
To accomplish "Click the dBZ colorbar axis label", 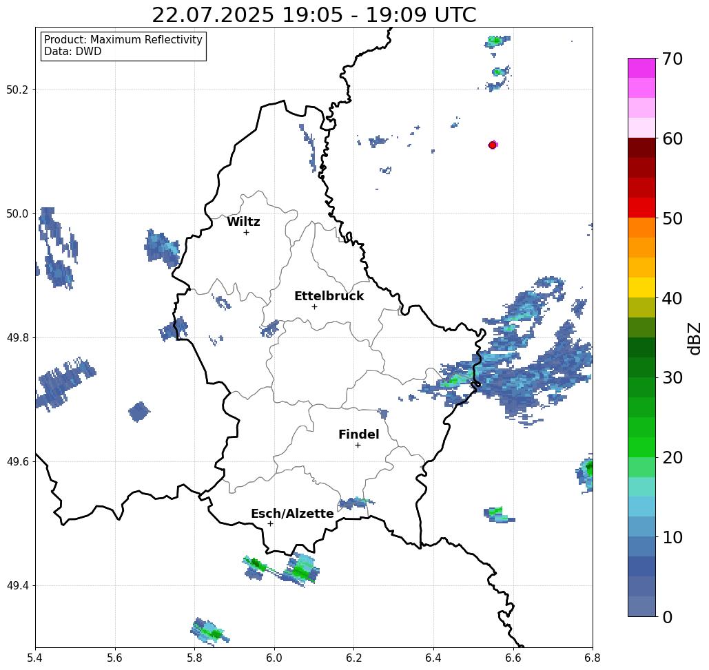I will pyautogui.click(x=694, y=339).
